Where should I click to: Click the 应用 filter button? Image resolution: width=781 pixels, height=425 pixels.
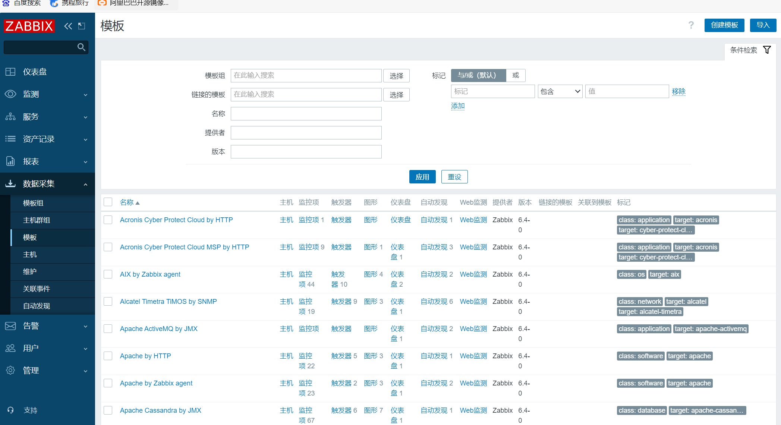pyautogui.click(x=422, y=177)
